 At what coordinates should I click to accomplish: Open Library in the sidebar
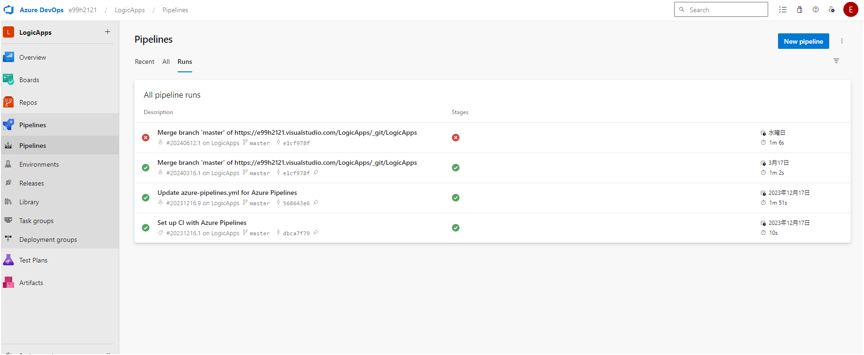[x=60, y=202]
